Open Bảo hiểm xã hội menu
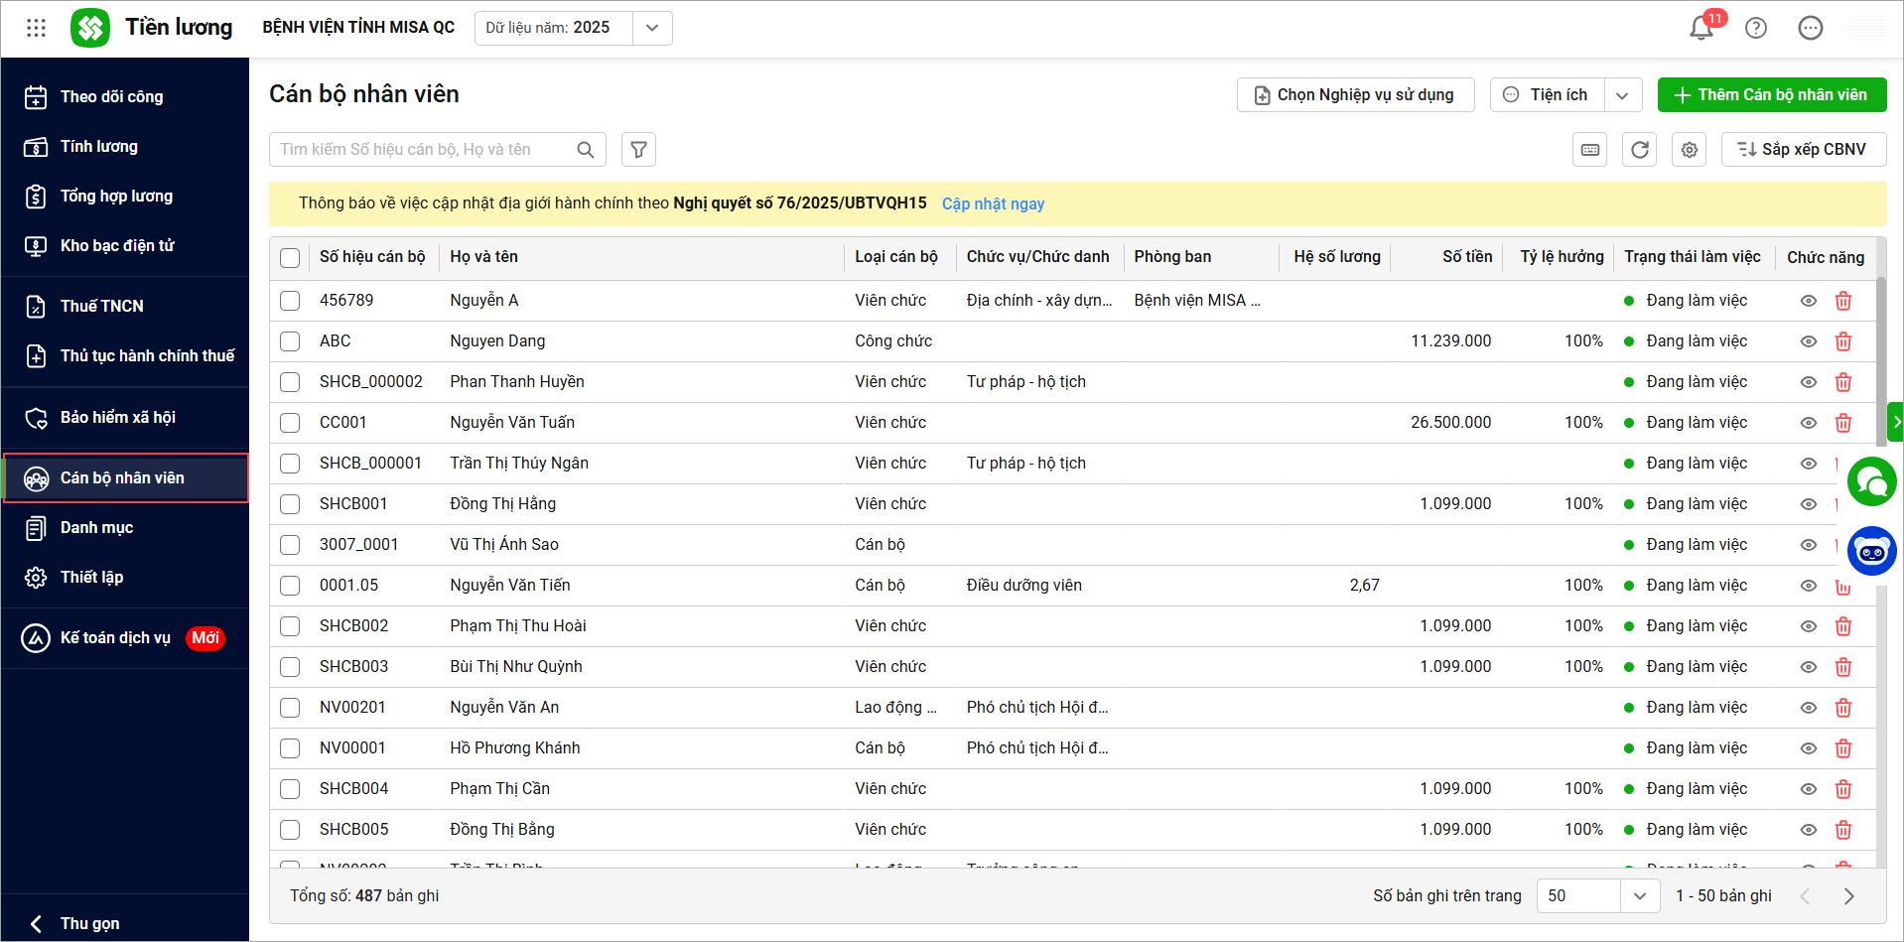Image resolution: width=1904 pixels, height=942 pixels. point(117,418)
